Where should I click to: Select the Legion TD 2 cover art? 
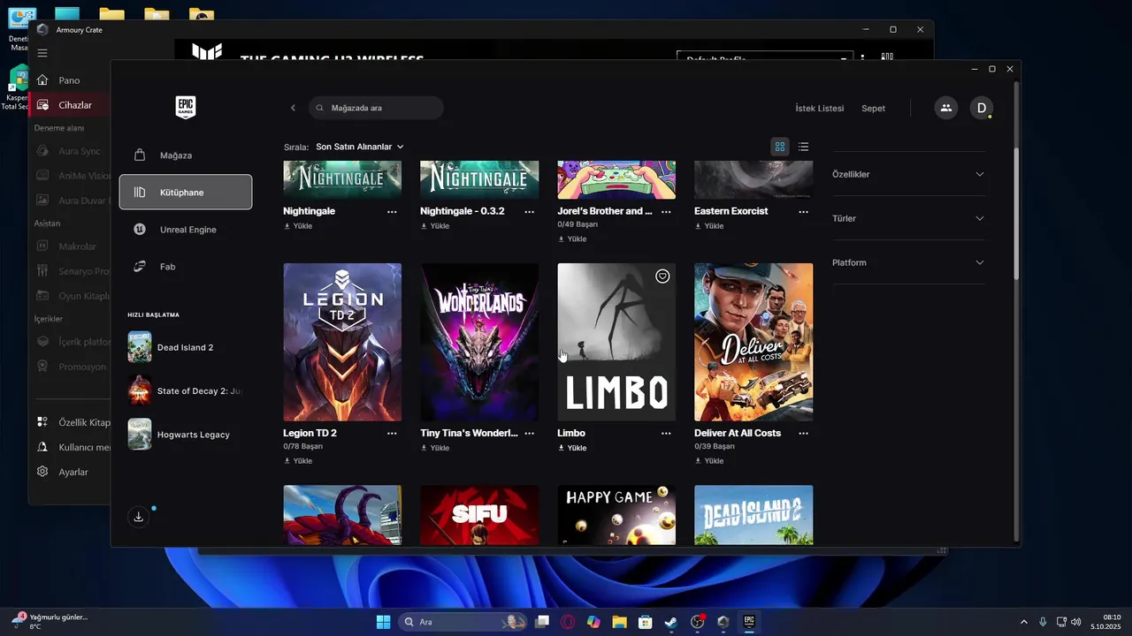(x=342, y=342)
